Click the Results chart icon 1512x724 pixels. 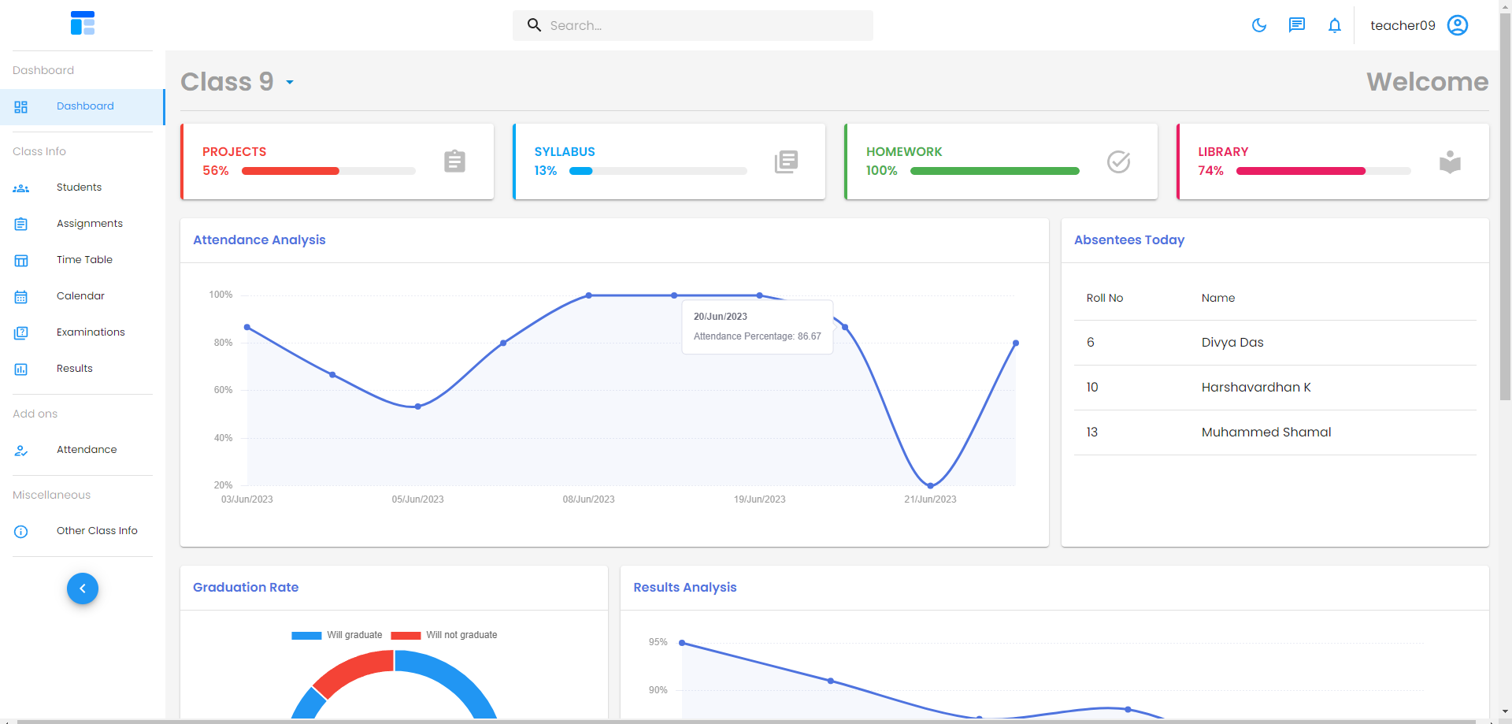21,369
